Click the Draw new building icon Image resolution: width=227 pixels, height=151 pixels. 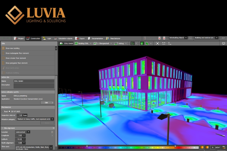(3, 48)
